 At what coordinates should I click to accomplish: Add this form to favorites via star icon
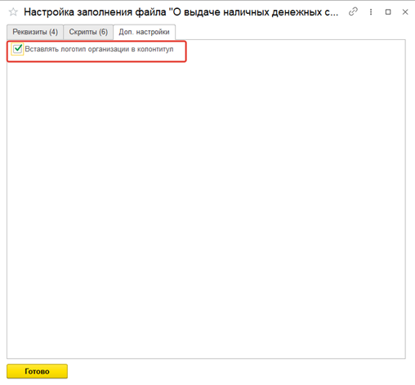coord(13,12)
